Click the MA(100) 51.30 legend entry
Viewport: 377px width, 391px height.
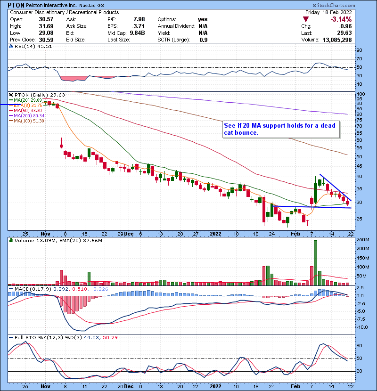point(27,121)
